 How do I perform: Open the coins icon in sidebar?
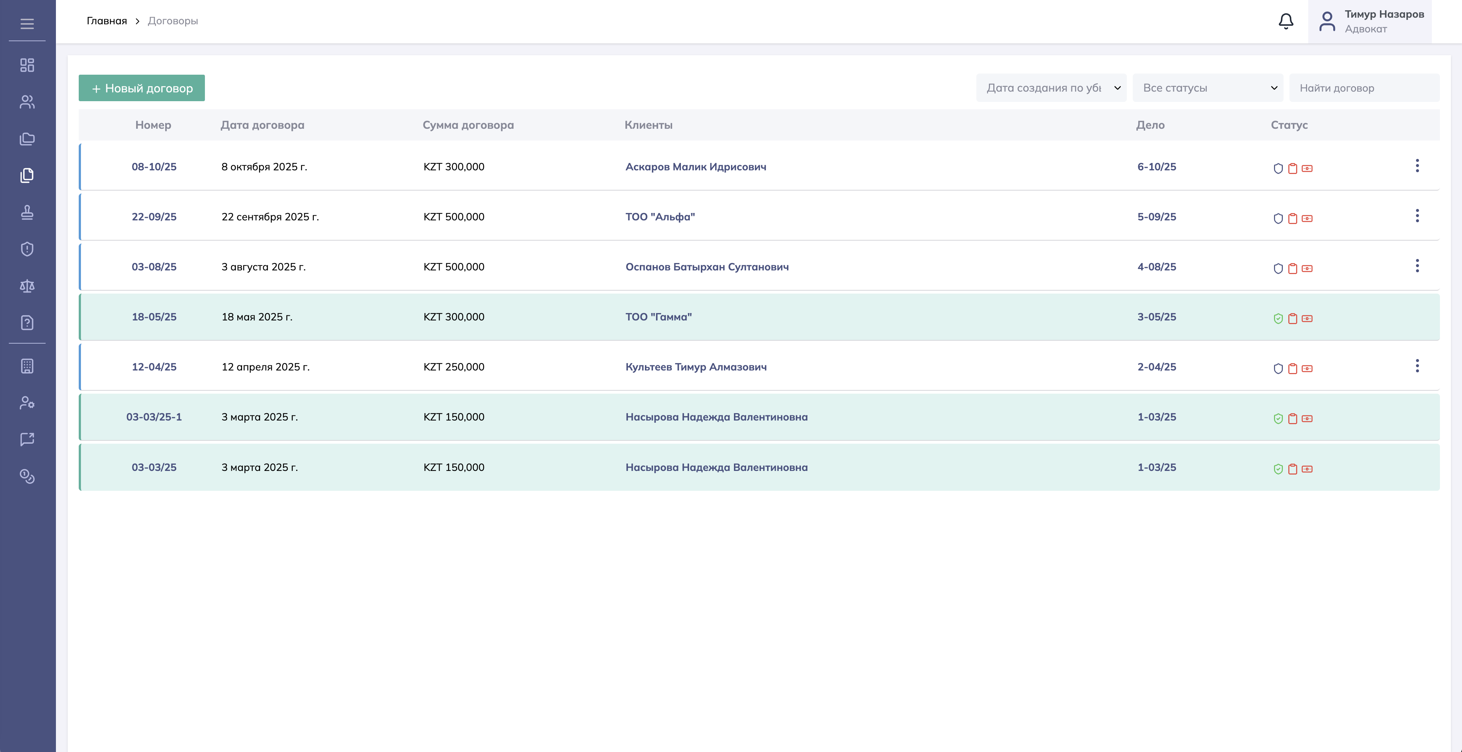[x=27, y=476]
